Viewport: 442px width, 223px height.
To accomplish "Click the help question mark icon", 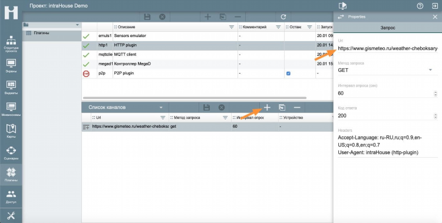I will pyautogui.click(x=420, y=6).
